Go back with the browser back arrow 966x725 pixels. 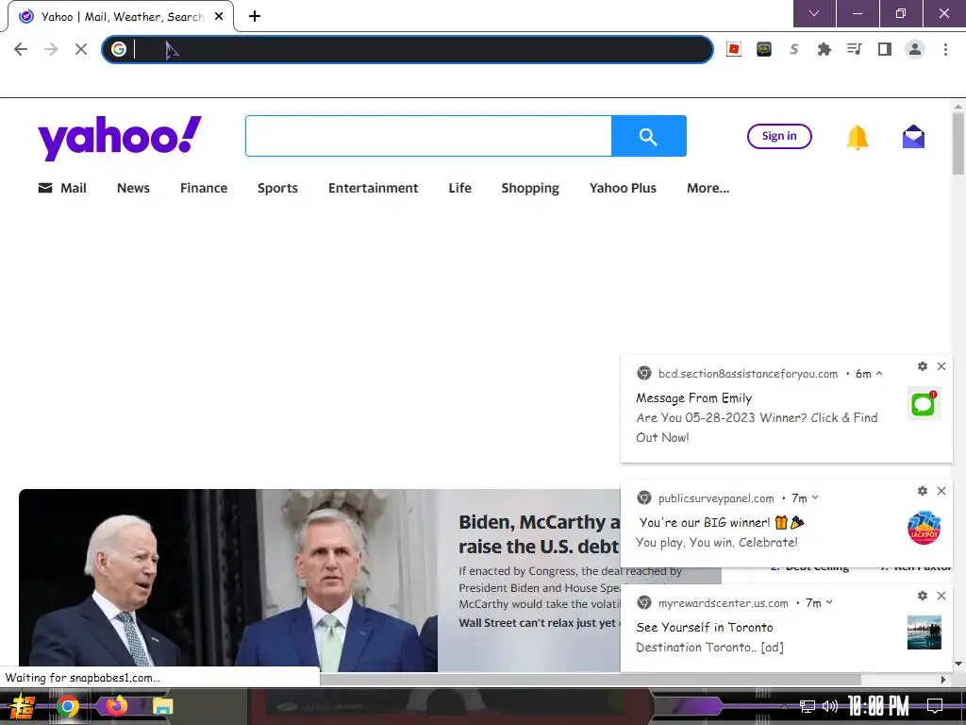pyautogui.click(x=21, y=49)
